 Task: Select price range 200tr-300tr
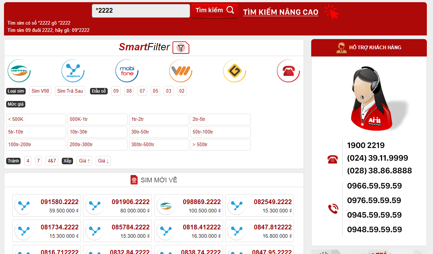pos(98,145)
